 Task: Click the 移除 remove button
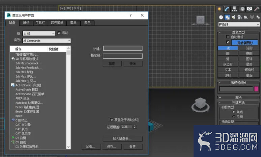[x=133, y=64]
